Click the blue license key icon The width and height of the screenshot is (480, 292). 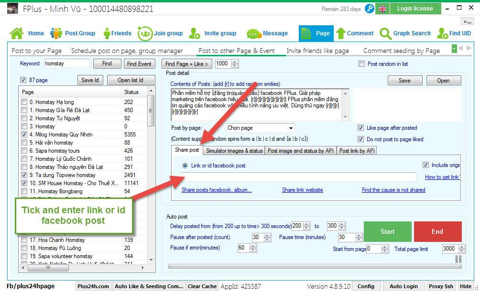pos(370,9)
